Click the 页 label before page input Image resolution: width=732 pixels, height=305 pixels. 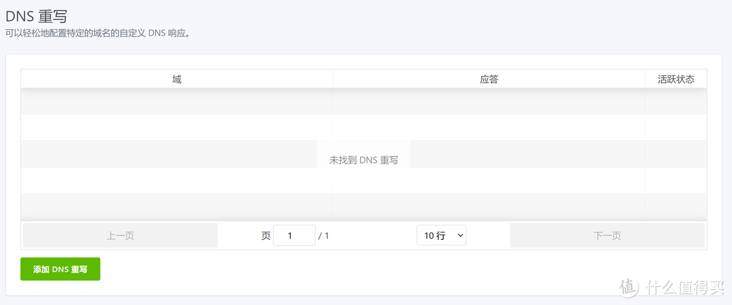[266, 236]
